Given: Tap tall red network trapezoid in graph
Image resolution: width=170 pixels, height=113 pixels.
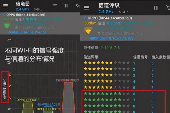Looking at the screenshot, I should [69, 97].
